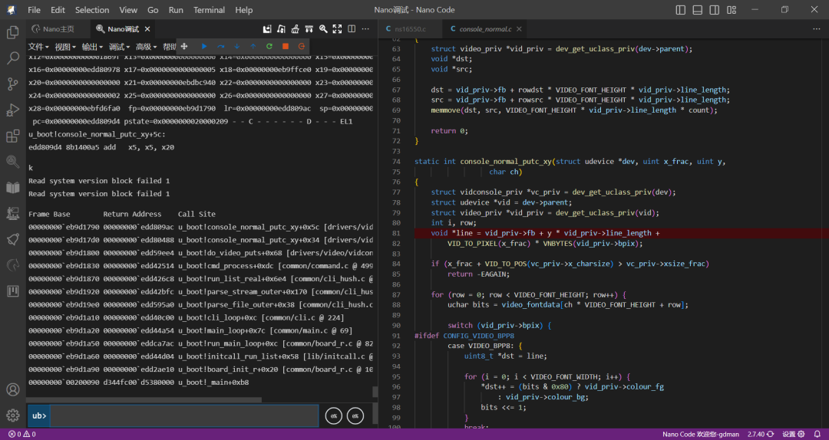Click the Step Into down arrow
This screenshot has height=440, width=829.
237,47
